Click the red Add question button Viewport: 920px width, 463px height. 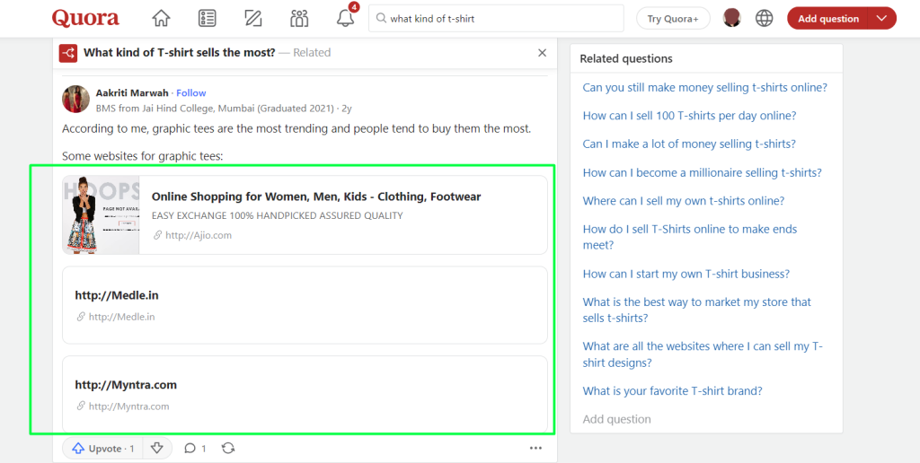point(827,18)
